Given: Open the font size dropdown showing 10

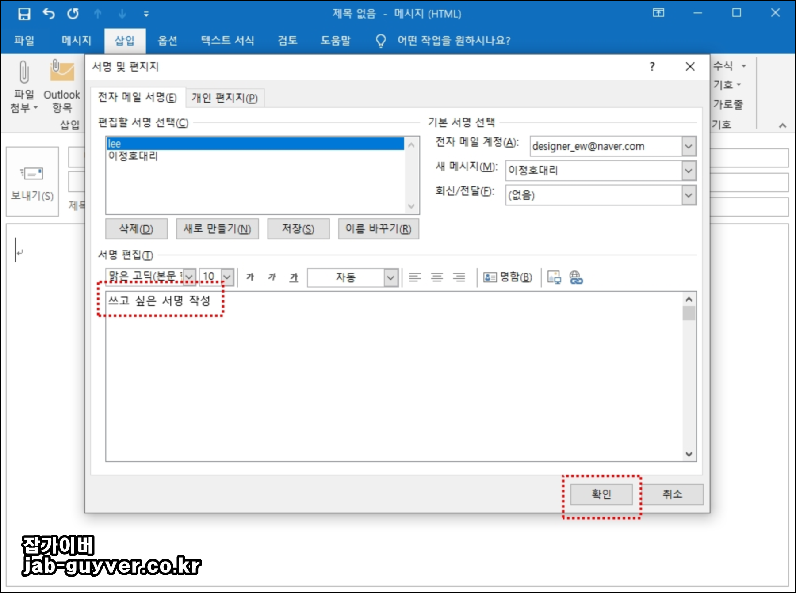Looking at the screenshot, I should pos(226,277).
